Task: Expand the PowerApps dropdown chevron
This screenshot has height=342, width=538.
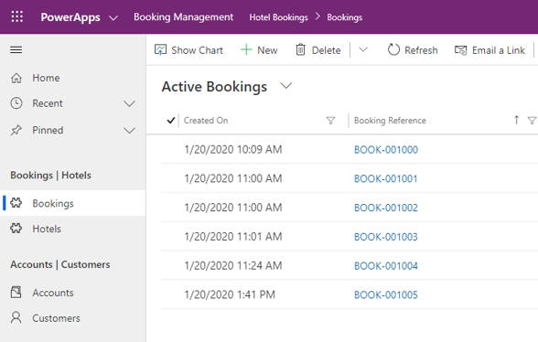Action: [x=113, y=18]
